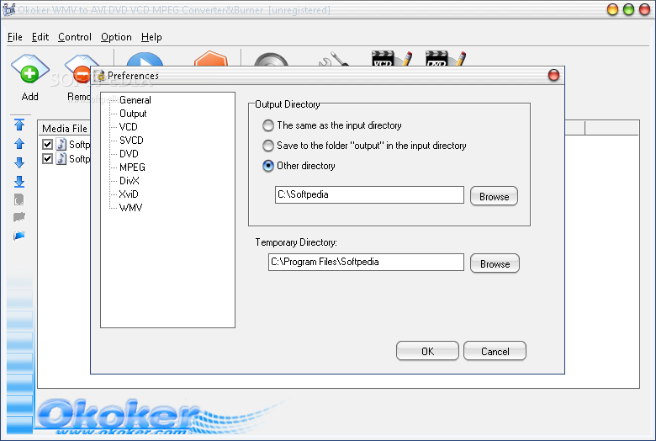The image size is (656, 441).
Task: Click the first Softp media file icon
Action: click(61, 144)
